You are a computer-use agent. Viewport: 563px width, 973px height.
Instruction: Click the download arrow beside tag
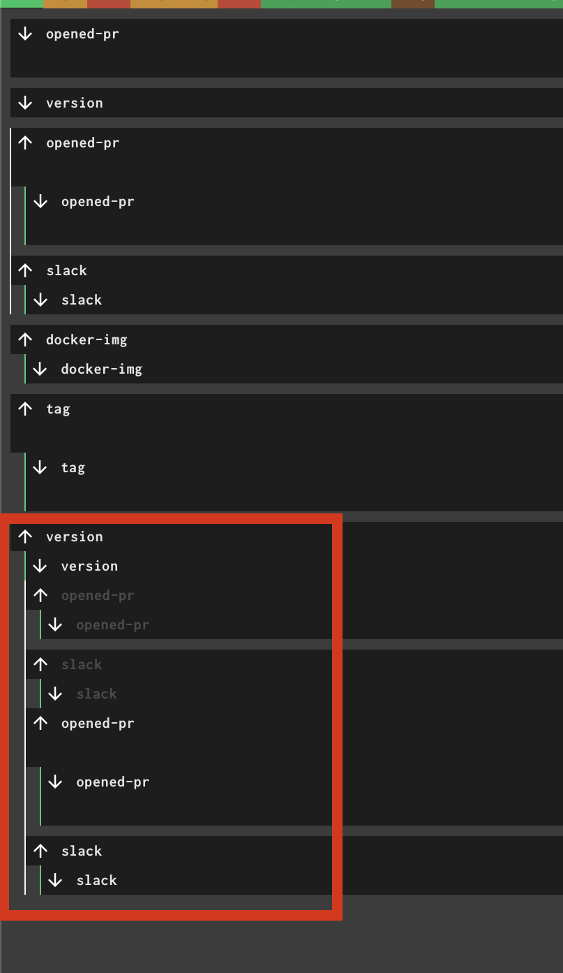click(x=40, y=467)
